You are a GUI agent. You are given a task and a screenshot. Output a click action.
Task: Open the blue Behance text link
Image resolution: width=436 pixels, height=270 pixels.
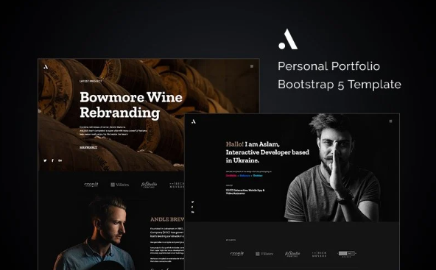coord(245,176)
